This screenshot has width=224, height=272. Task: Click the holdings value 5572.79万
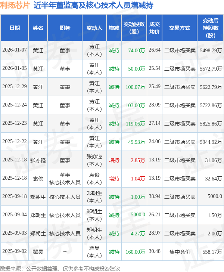pos(211,69)
